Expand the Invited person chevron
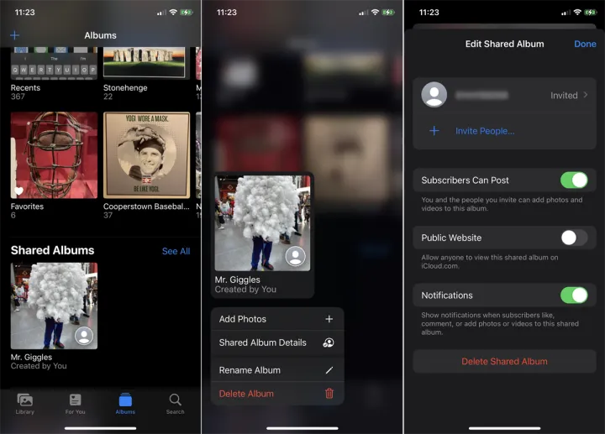This screenshot has width=605, height=434. [x=585, y=96]
